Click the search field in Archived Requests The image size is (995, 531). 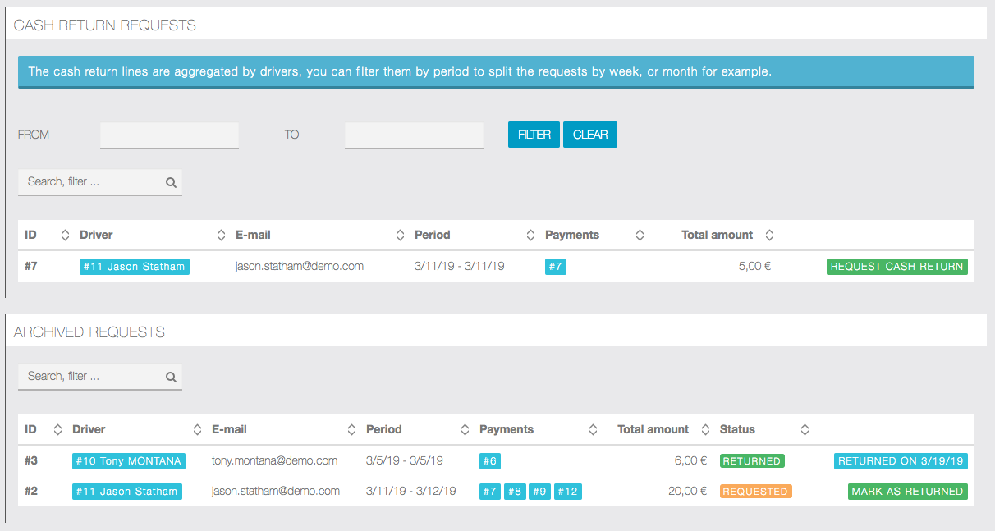[92, 377]
